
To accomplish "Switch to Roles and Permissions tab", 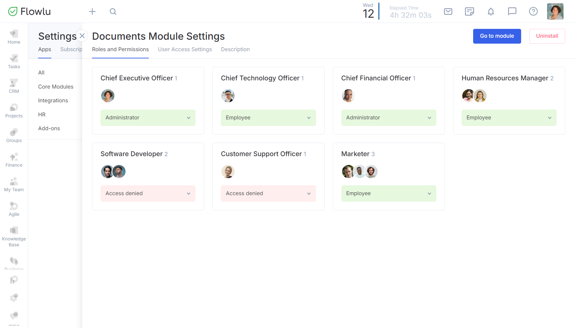I will click(x=120, y=50).
